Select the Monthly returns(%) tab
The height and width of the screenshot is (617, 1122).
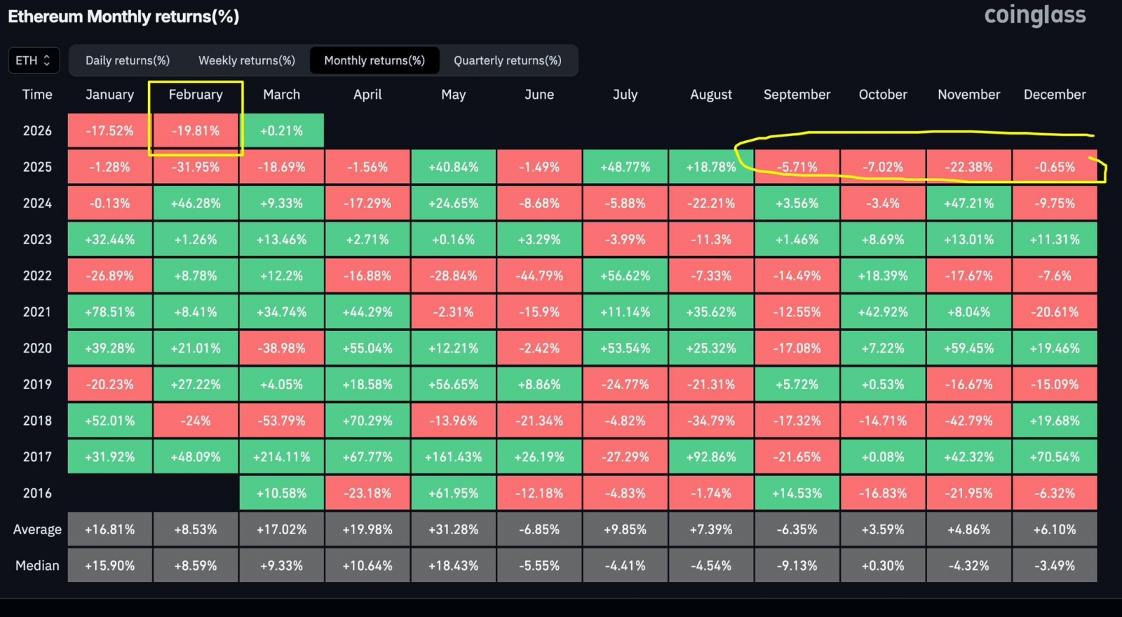coord(374,60)
